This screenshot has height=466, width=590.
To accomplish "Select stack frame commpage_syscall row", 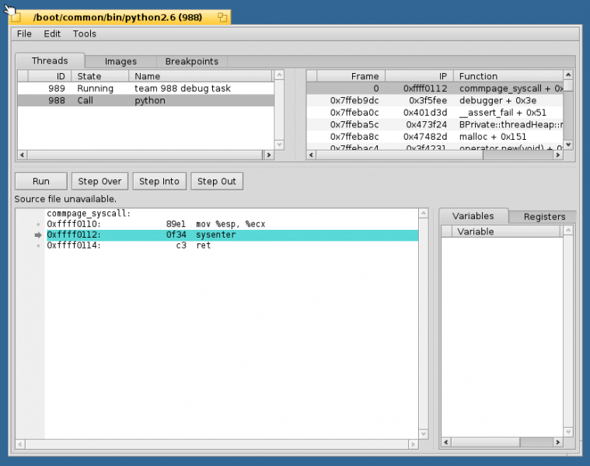I will tap(435, 89).
